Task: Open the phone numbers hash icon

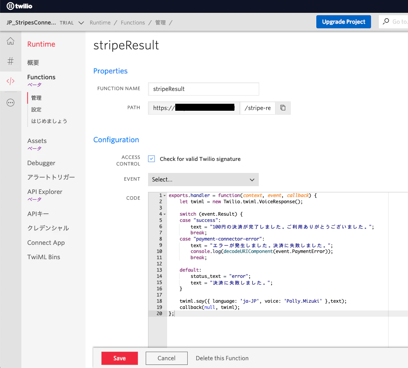Action: (x=10, y=61)
